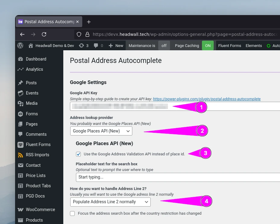Click the Price Lists table icon
280x224 pixels.
point(20,176)
